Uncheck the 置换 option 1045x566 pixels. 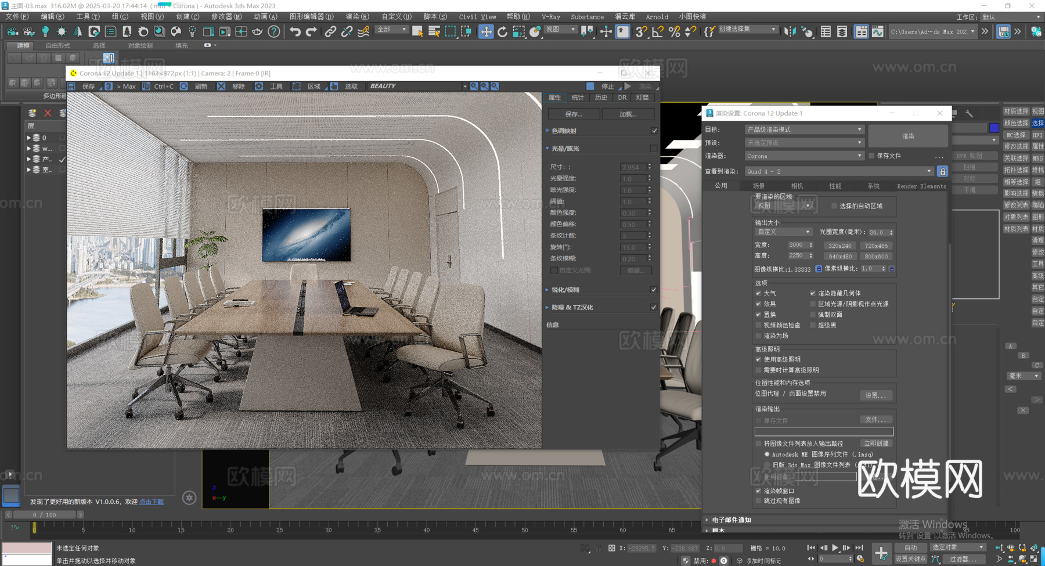758,315
